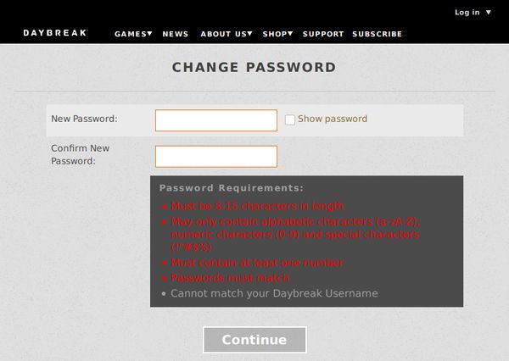
Task: Click the 'Passwords must match' requirement
Action: tap(229, 278)
